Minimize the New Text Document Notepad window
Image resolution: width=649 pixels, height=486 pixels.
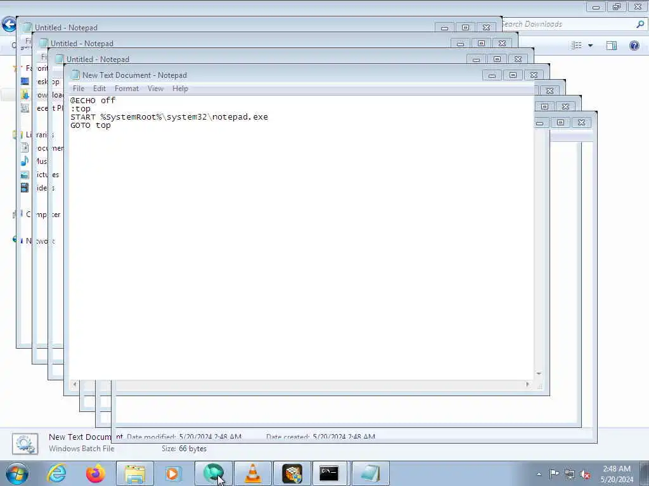(492, 75)
